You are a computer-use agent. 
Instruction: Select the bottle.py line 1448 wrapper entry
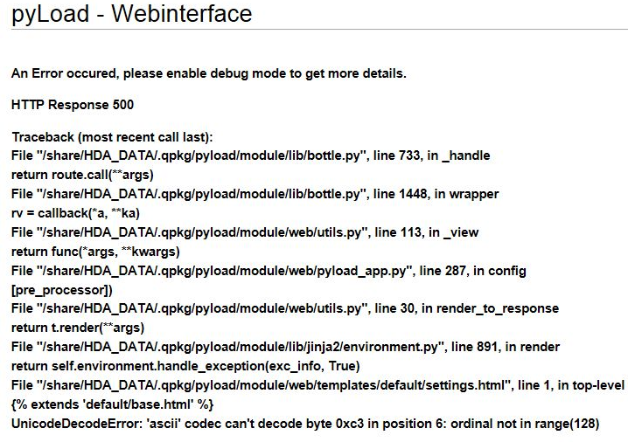[x=254, y=193]
